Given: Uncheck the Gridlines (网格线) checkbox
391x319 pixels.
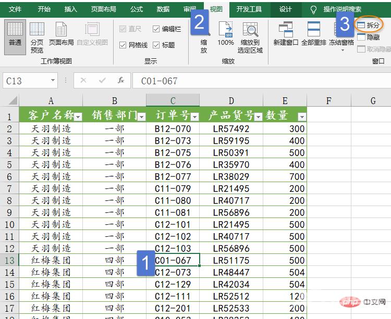Looking at the screenshot, I should tap(123, 45).
